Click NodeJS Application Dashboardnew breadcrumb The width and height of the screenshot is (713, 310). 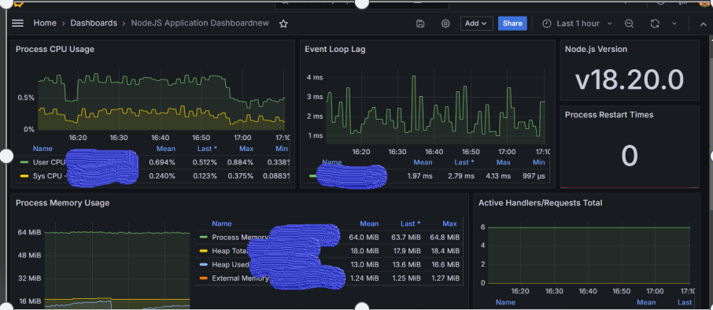[200, 23]
